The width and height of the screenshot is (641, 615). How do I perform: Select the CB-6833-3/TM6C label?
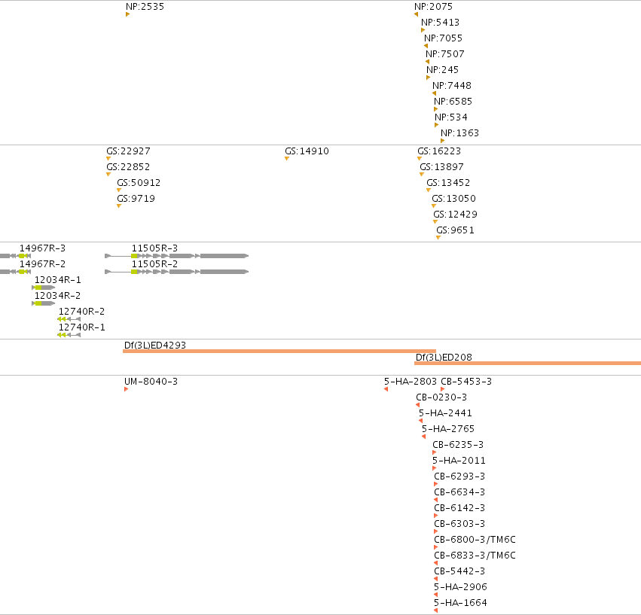click(475, 556)
